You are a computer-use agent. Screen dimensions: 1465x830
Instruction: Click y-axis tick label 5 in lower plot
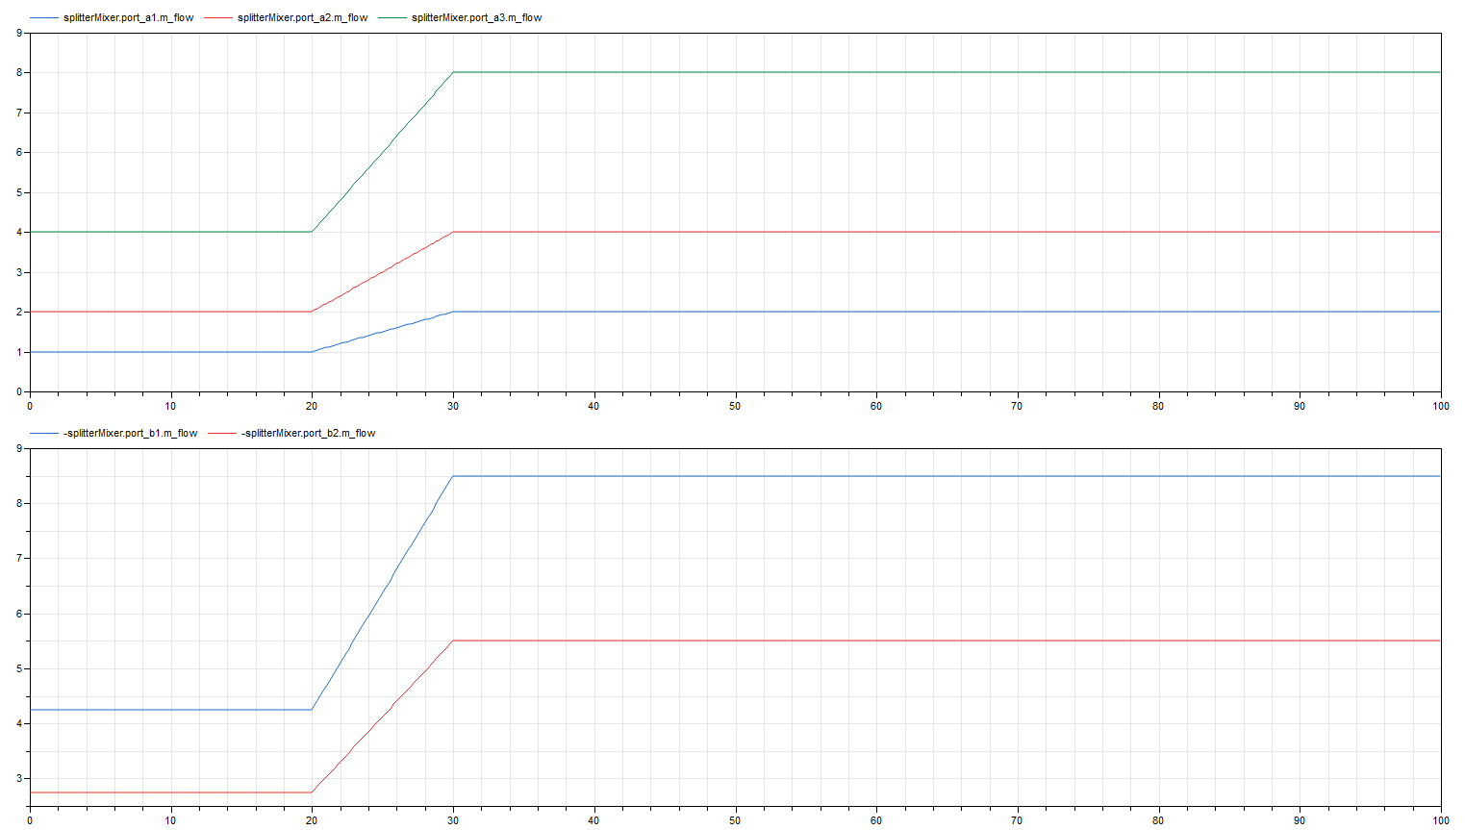point(18,669)
